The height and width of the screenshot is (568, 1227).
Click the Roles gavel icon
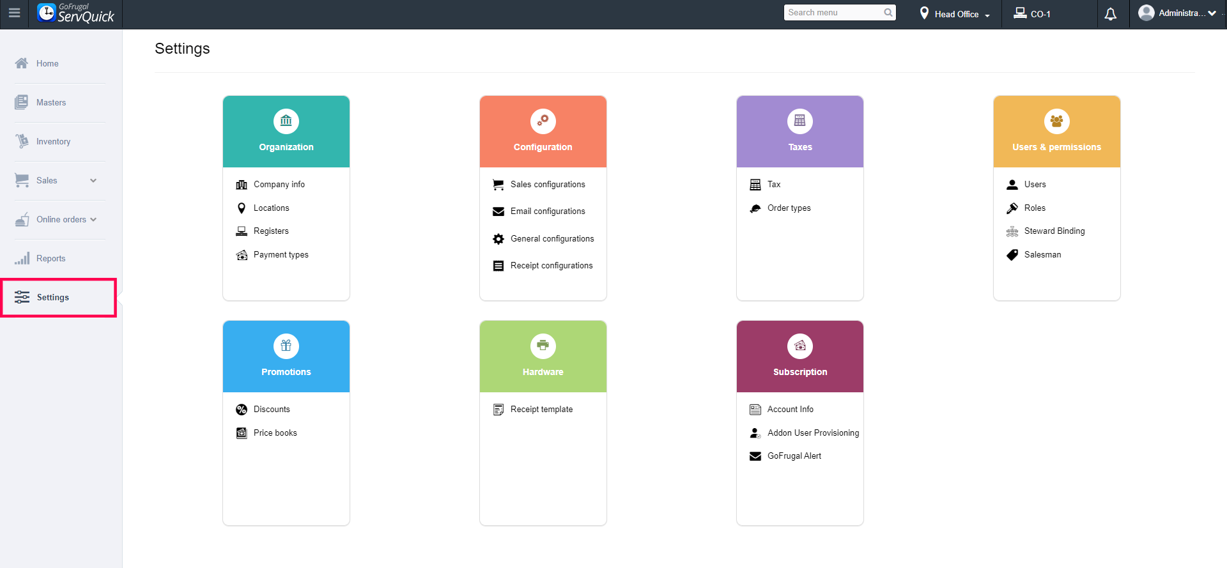[x=1012, y=208]
